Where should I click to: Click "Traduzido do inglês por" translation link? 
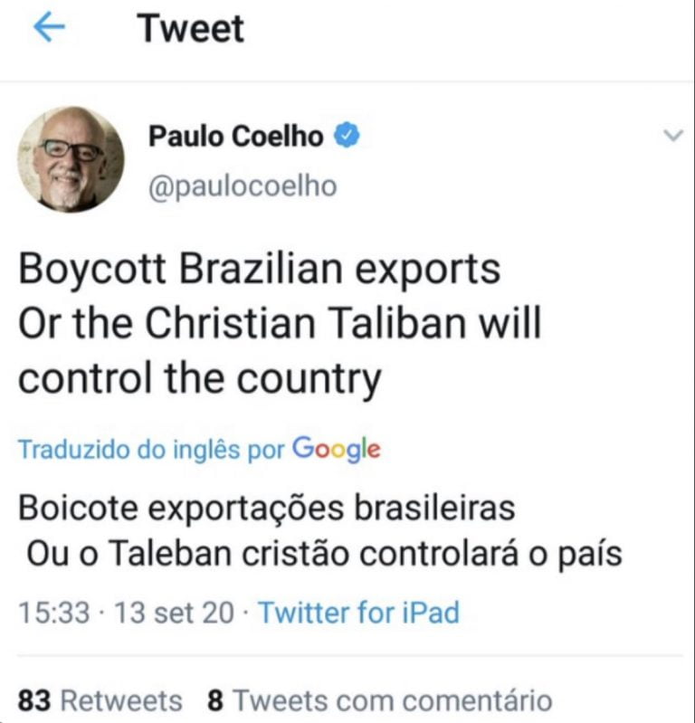[x=151, y=450]
